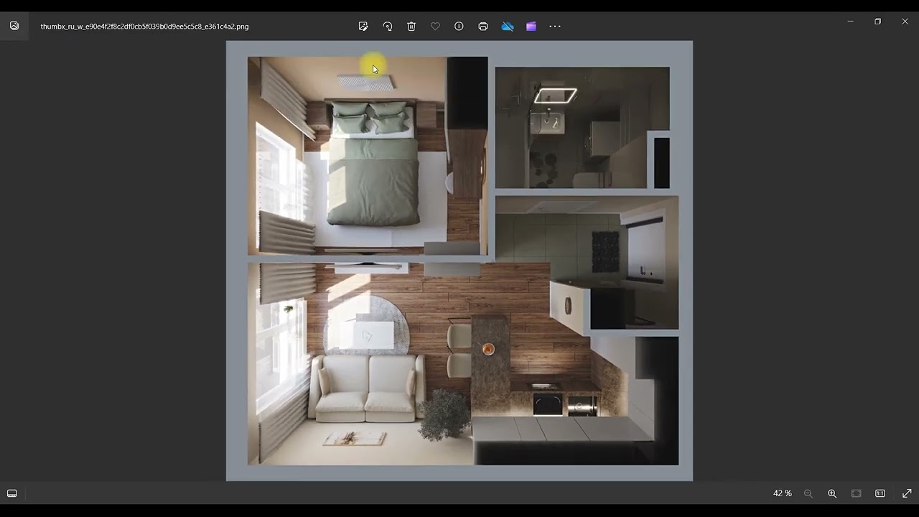Image resolution: width=919 pixels, height=517 pixels.
Task: Mark the photo as favorite with the heart
Action: (435, 27)
